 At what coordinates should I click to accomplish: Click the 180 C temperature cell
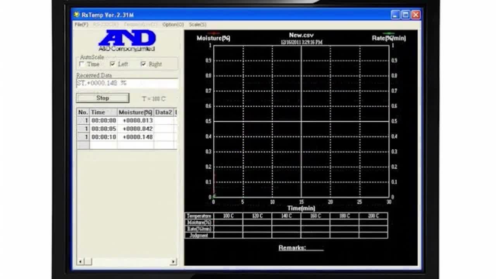(344, 216)
